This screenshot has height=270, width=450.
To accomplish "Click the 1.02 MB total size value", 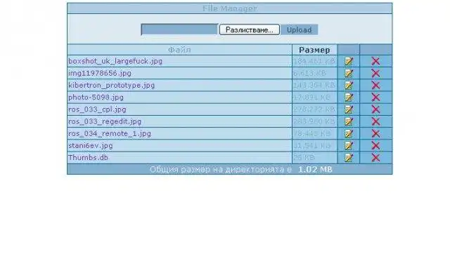I will pos(315,170).
